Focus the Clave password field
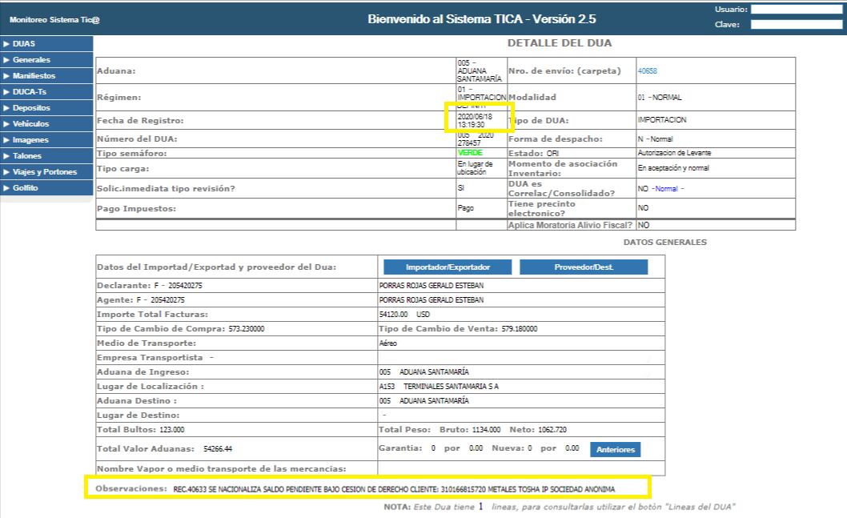Screen dimensions: 847x518 click(x=797, y=24)
